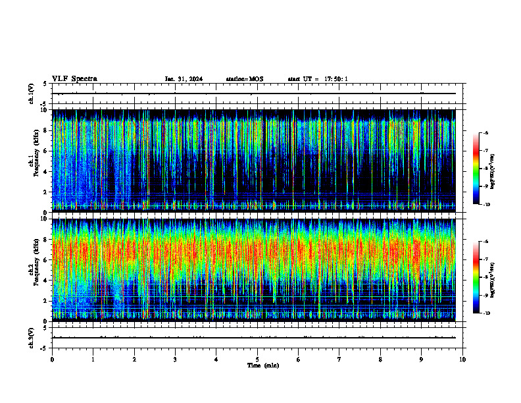Click the "Time (min)" x-axis label
This screenshot has width=521, height=403.
point(263,365)
